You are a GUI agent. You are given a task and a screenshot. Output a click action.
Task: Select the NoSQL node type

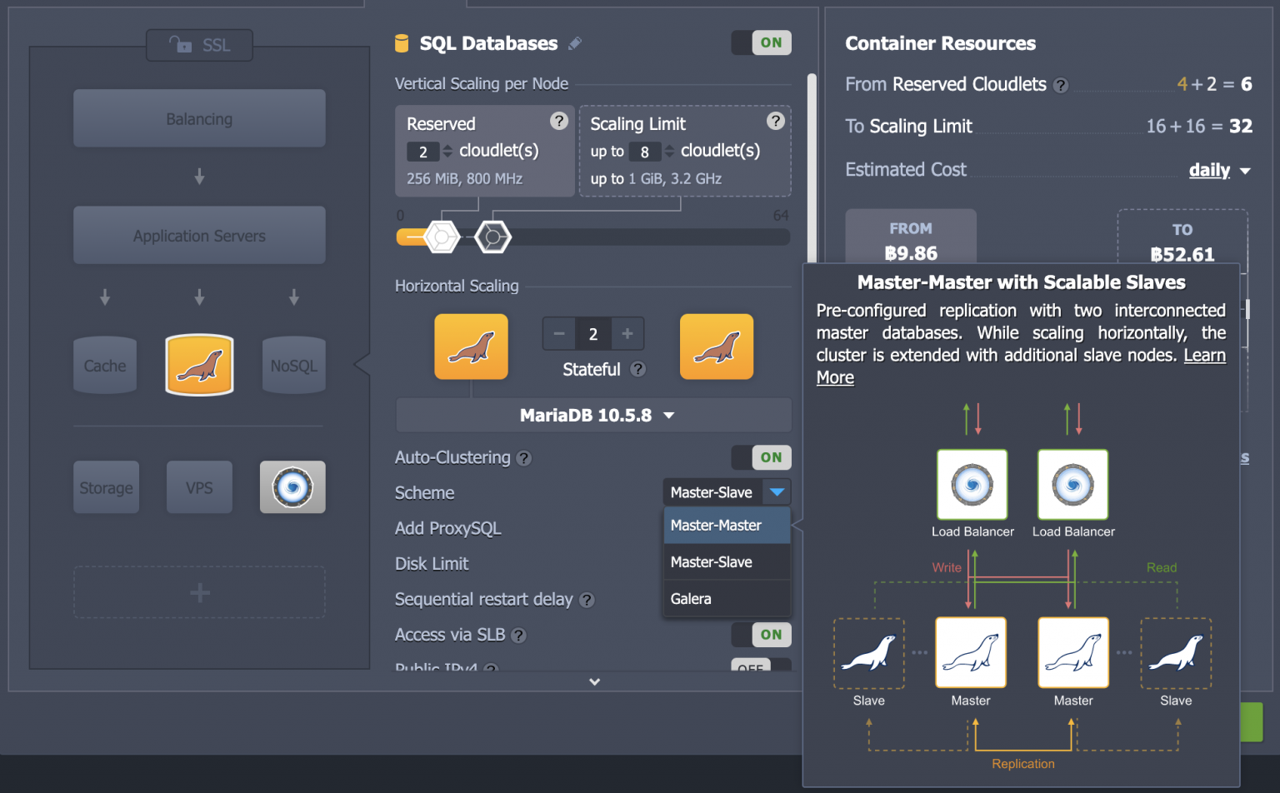(293, 365)
